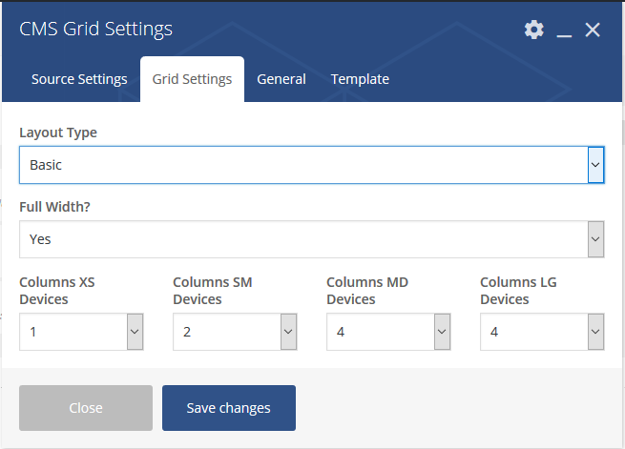This screenshot has width=625, height=449.
Task: Click the Columns SM Devices label
Action: [213, 291]
